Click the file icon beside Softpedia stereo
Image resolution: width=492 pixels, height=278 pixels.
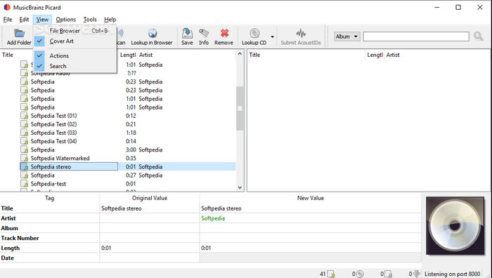pos(24,167)
